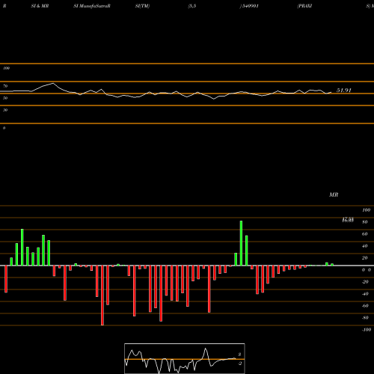Select the 51.91 current RSI value

344,91
